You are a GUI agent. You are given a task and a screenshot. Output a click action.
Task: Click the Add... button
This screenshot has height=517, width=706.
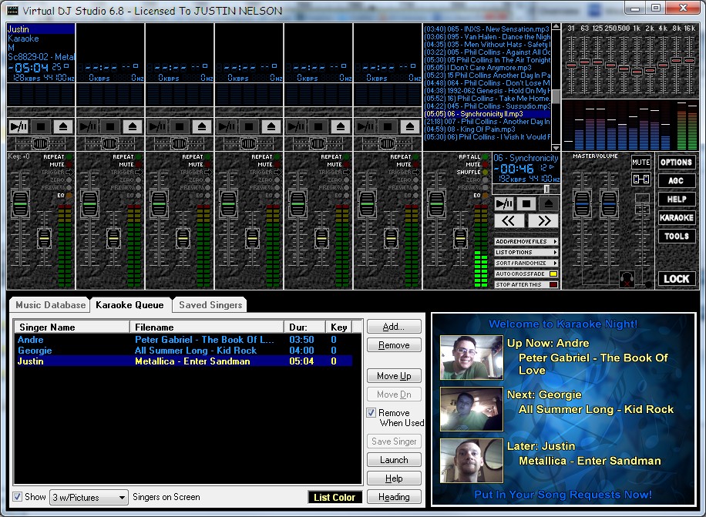click(x=394, y=327)
